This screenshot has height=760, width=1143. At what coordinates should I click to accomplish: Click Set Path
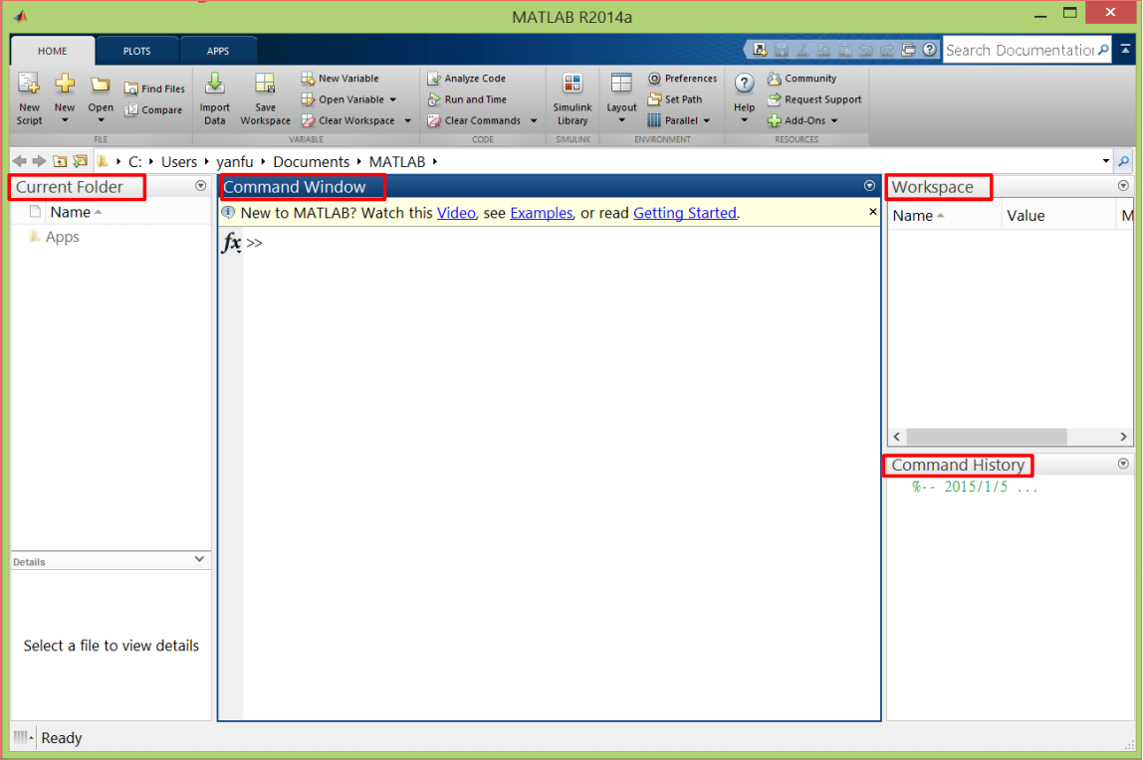(675, 99)
